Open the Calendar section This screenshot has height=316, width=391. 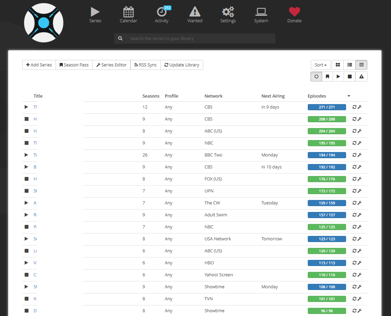tap(129, 15)
